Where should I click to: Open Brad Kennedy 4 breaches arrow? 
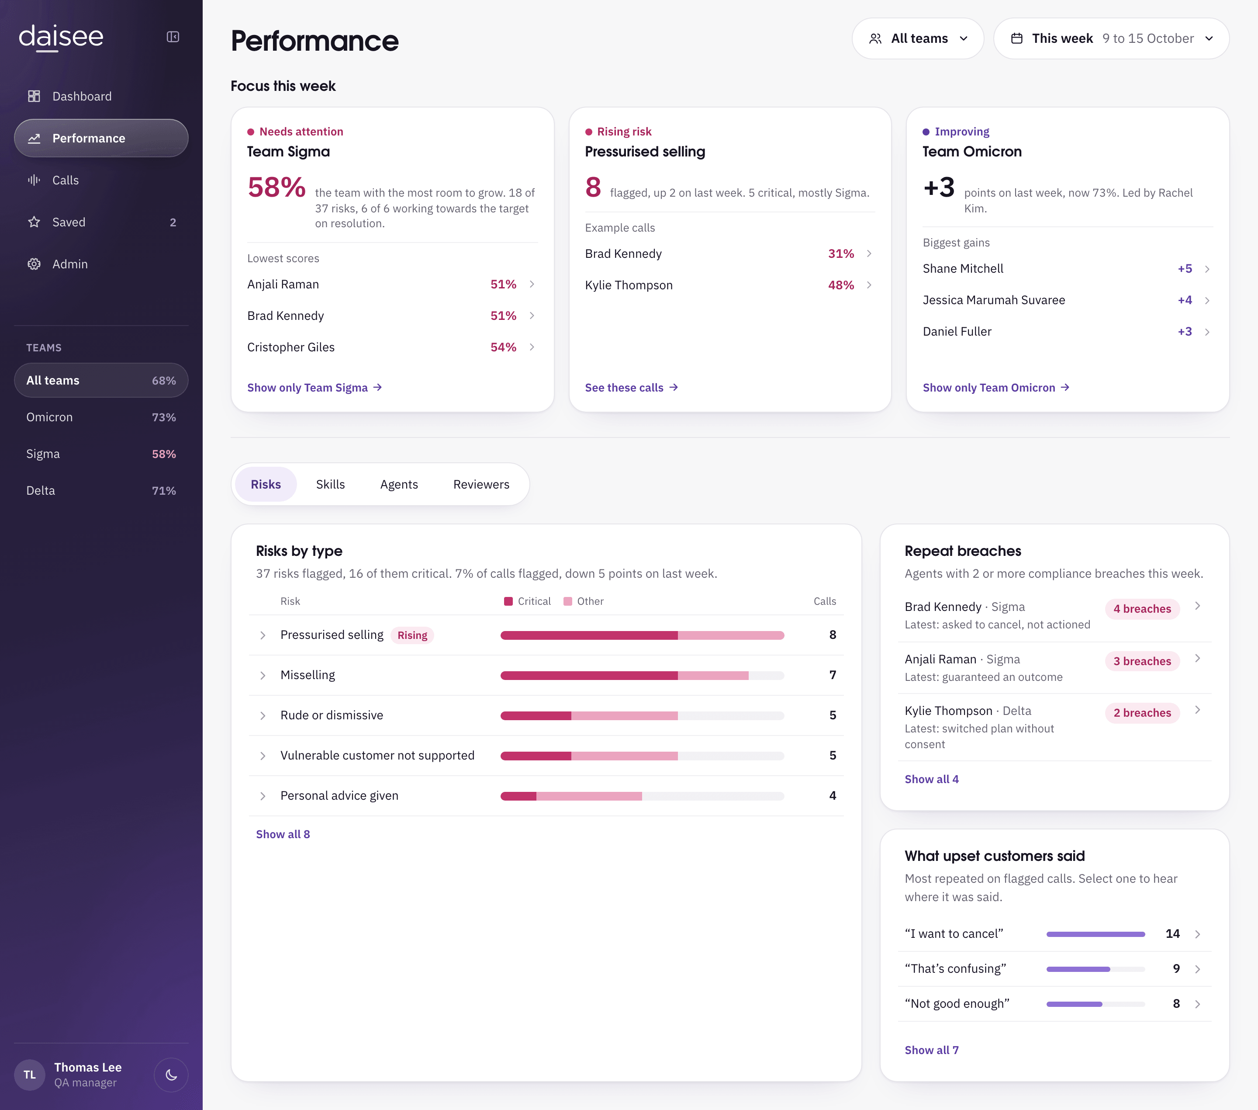[1198, 606]
